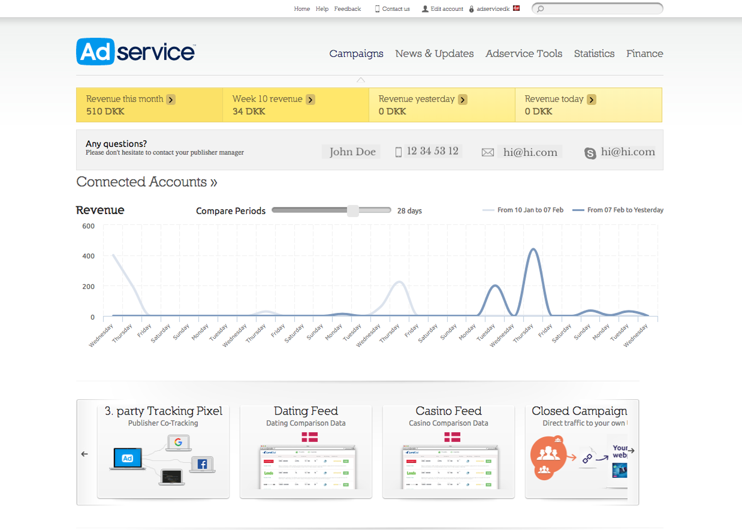Click the Danish flag next to adservicedk
This screenshot has height=530, width=742.
click(x=516, y=8)
